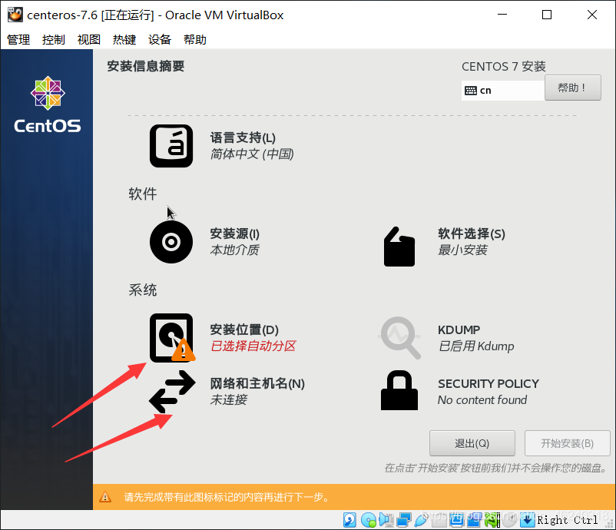The width and height of the screenshot is (616, 530).
Task: Open network and hostname arrows icon
Action: pos(172,391)
